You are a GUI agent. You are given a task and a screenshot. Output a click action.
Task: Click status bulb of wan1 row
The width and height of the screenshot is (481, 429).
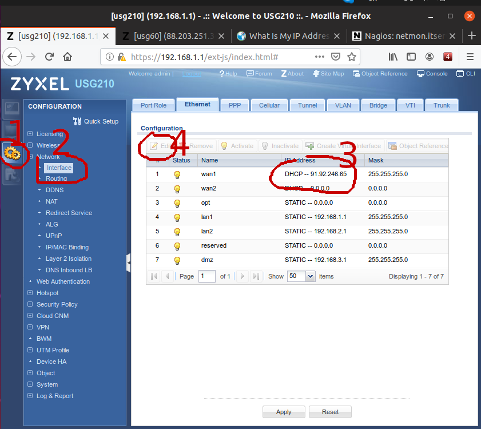coord(177,174)
